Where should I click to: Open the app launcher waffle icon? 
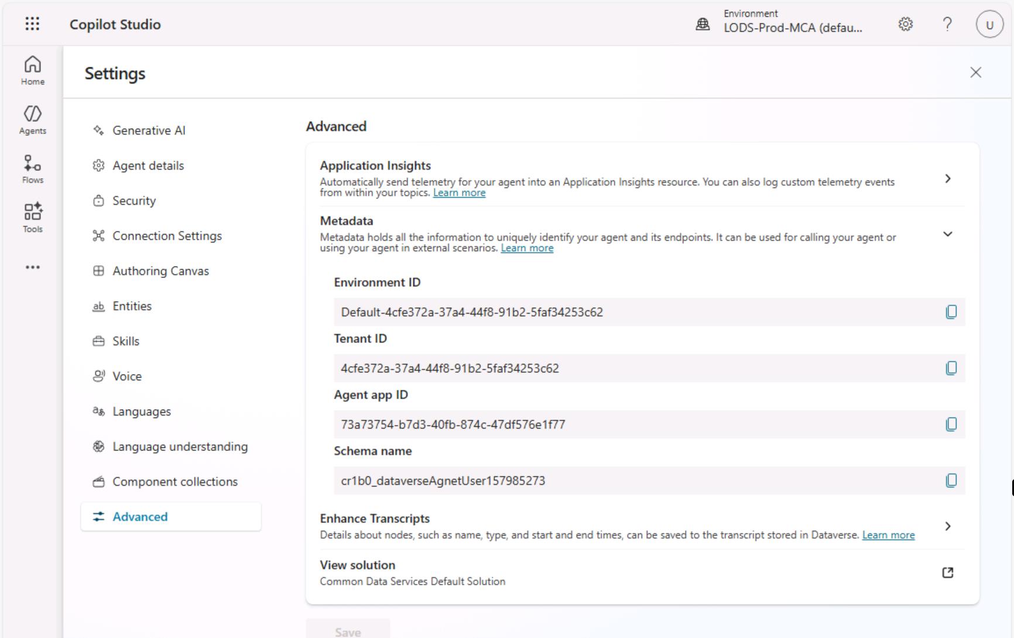tap(32, 24)
